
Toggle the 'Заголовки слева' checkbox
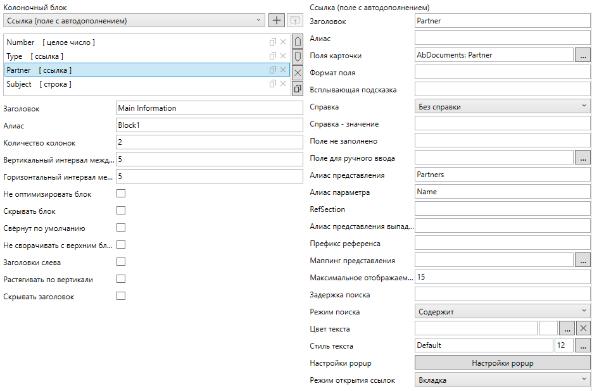tap(121, 262)
